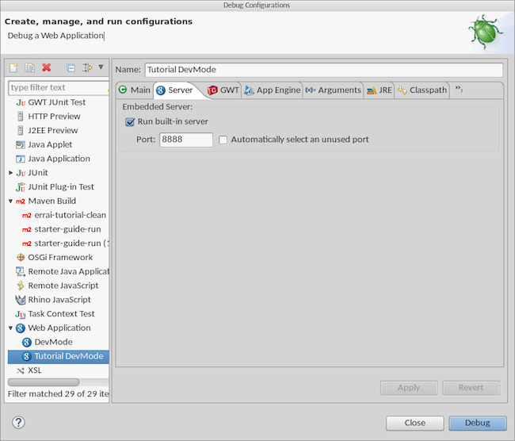The width and height of the screenshot is (515, 441).
Task: Click the OSGi Framework icon
Action: tap(21, 258)
